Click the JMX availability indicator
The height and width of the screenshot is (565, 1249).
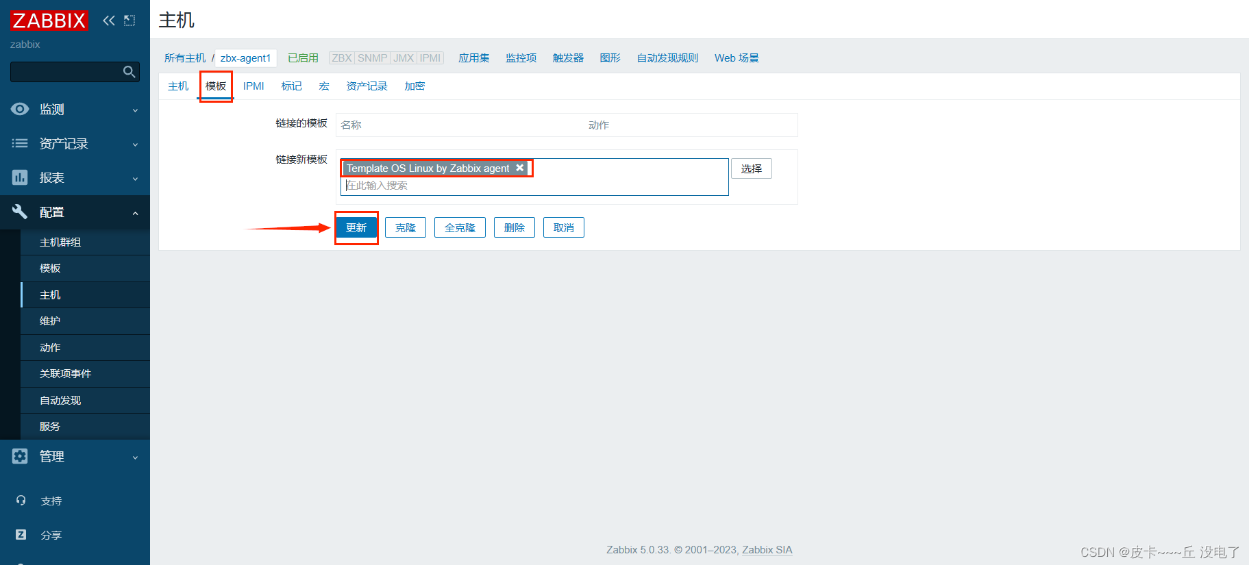click(404, 58)
